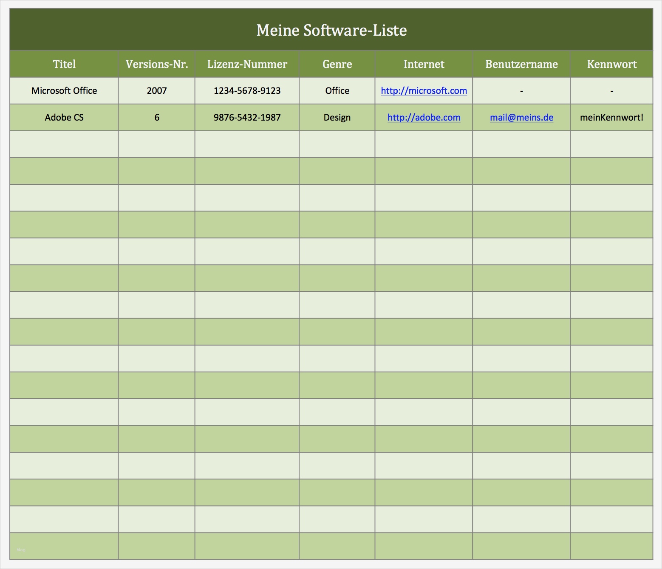Image resolution: width=662 pixels, height=569 pixels.
Task: Select the Design genre cell
Action: tap(337, 118)
